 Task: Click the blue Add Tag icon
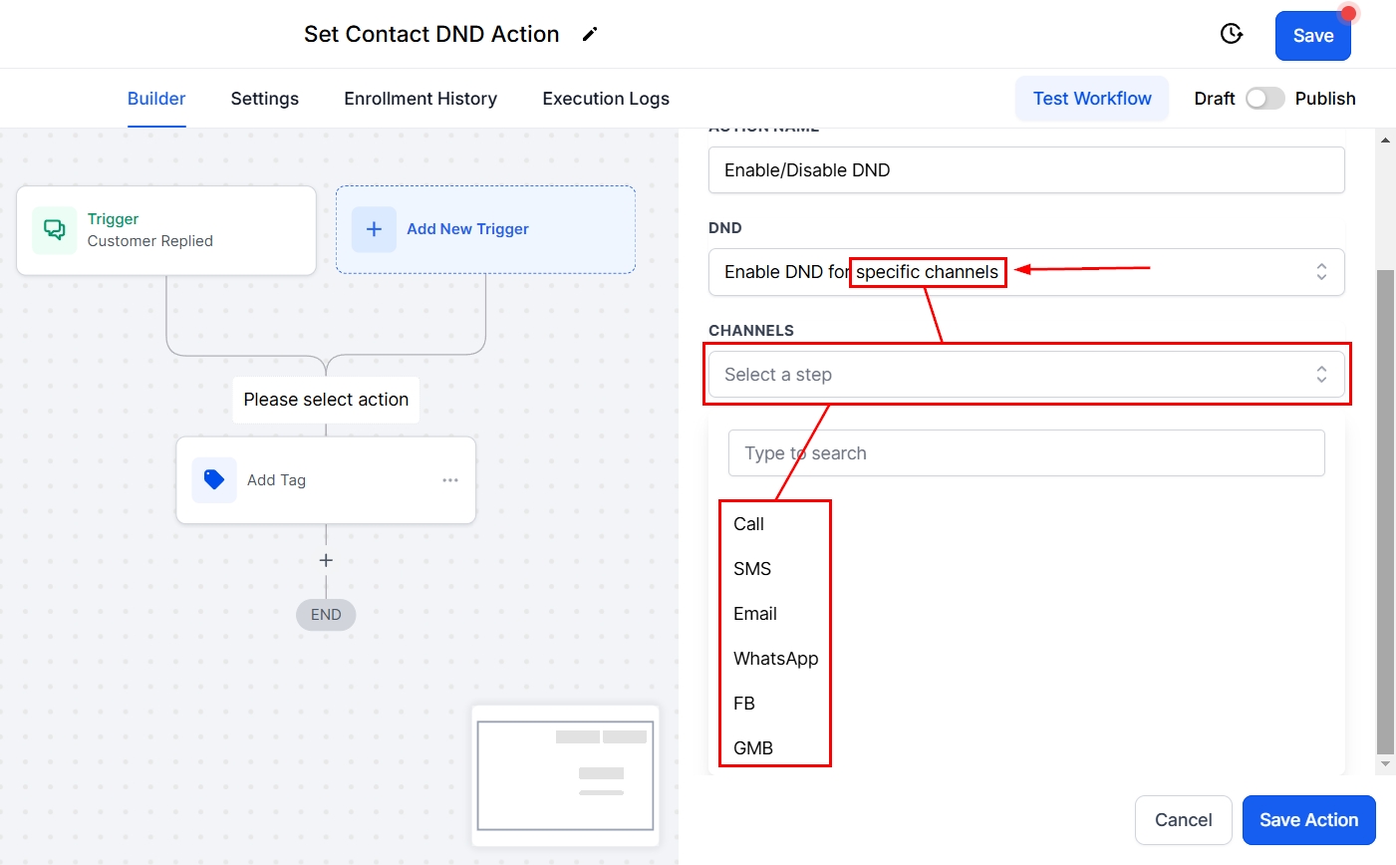(214, 480)
